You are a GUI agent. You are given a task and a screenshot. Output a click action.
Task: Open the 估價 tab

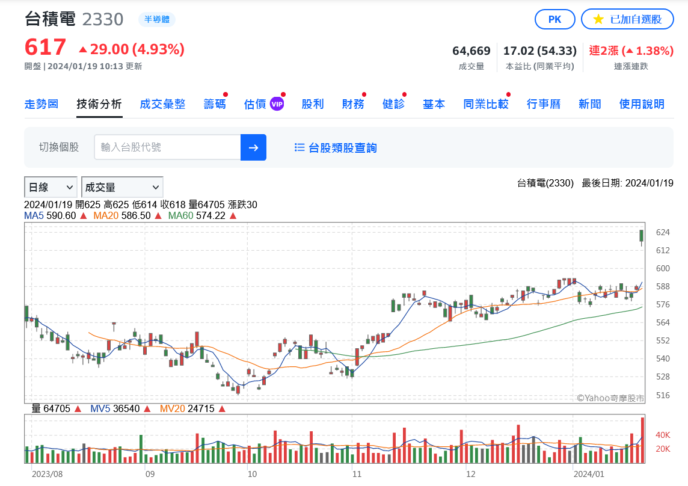(x=255, y=104)
